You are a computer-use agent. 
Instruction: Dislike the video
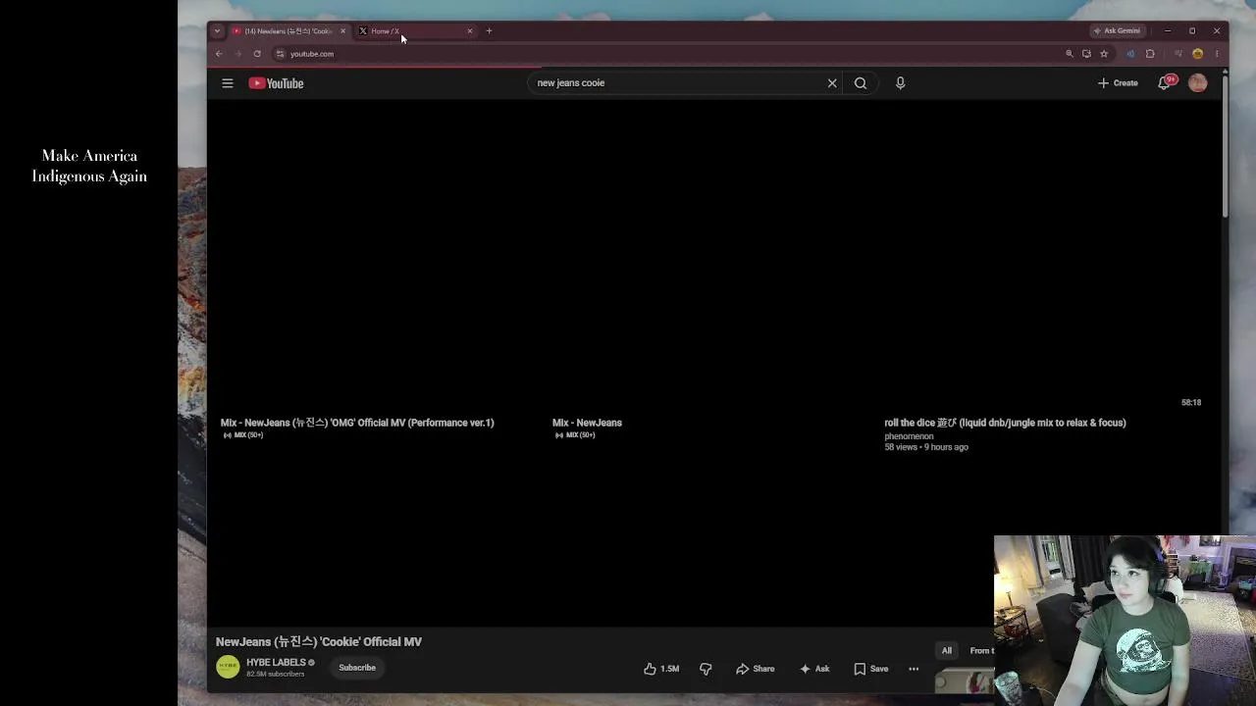(706, 669)
